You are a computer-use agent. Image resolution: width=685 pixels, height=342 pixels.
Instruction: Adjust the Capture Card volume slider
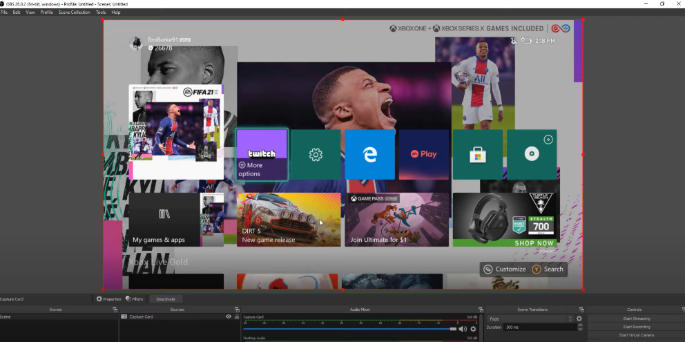click(x=350, y=329)
